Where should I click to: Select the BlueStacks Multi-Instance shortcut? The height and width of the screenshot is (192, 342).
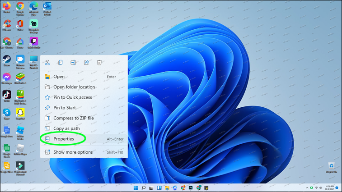(x=20, y=97)
